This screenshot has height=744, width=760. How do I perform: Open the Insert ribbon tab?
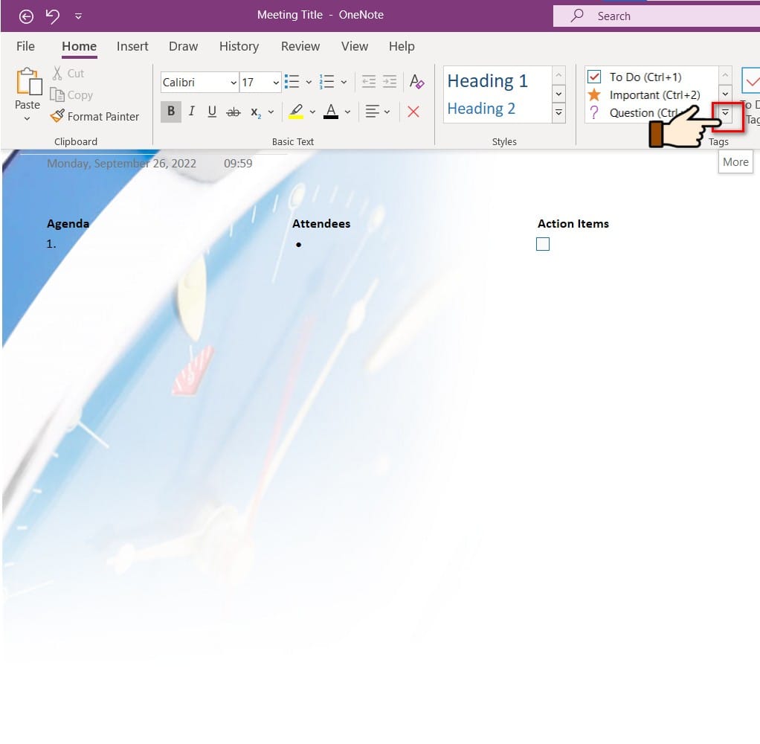click(x=132, y=47)
